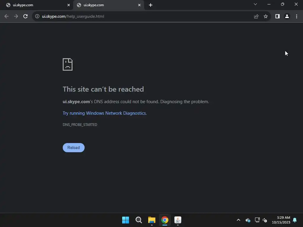The image size is (303, 227).
Task: Go forward with the arrow button
Action: pyautogui.click(x=16, y=17)
